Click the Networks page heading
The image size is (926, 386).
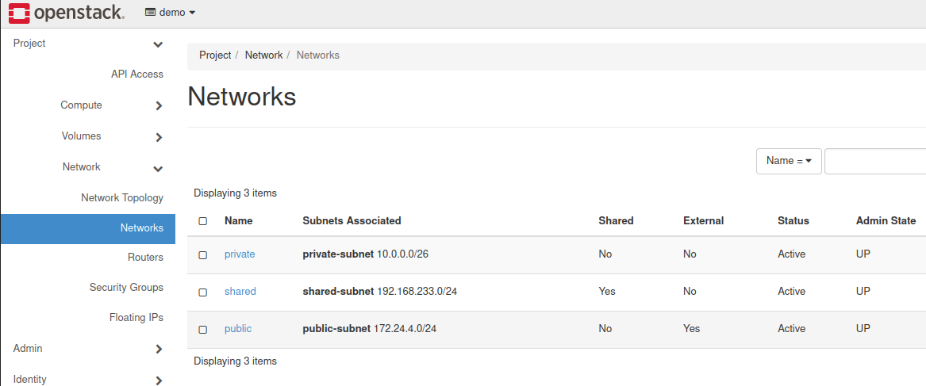pyautogui.click(x=241, y=97)
